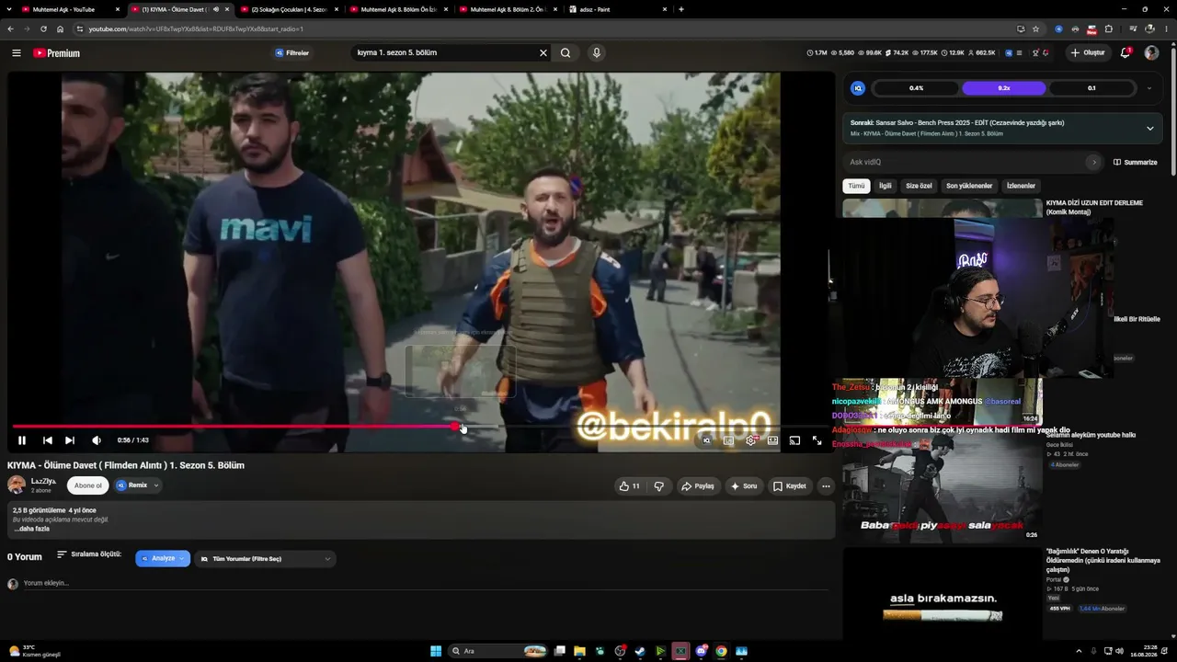1177x662 pixels.
Task: Start voice search with microphone
Action: [597, 53]
